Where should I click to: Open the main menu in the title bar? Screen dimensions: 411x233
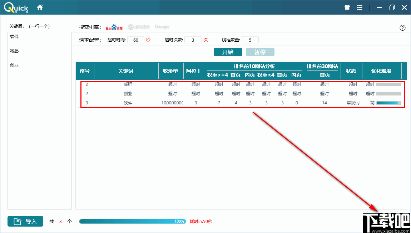[360, 7]
